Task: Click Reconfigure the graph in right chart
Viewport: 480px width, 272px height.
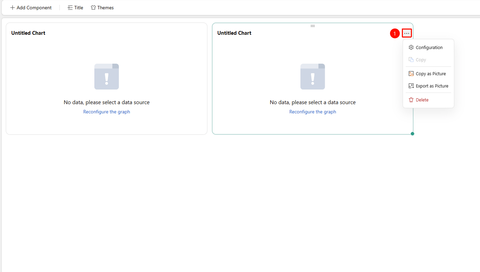Action: 313,112
